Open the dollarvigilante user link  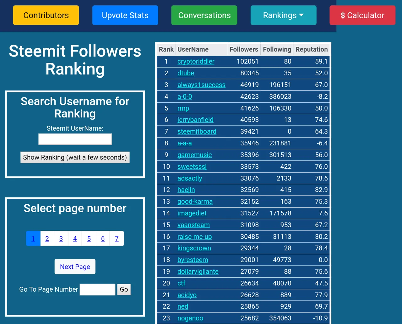(198, 272)
